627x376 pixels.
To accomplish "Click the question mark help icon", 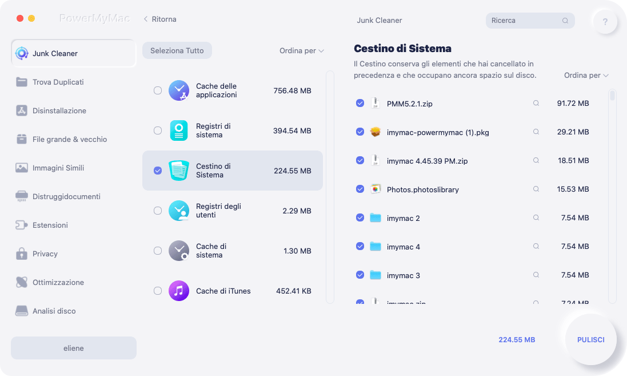I will coord(605,22).
